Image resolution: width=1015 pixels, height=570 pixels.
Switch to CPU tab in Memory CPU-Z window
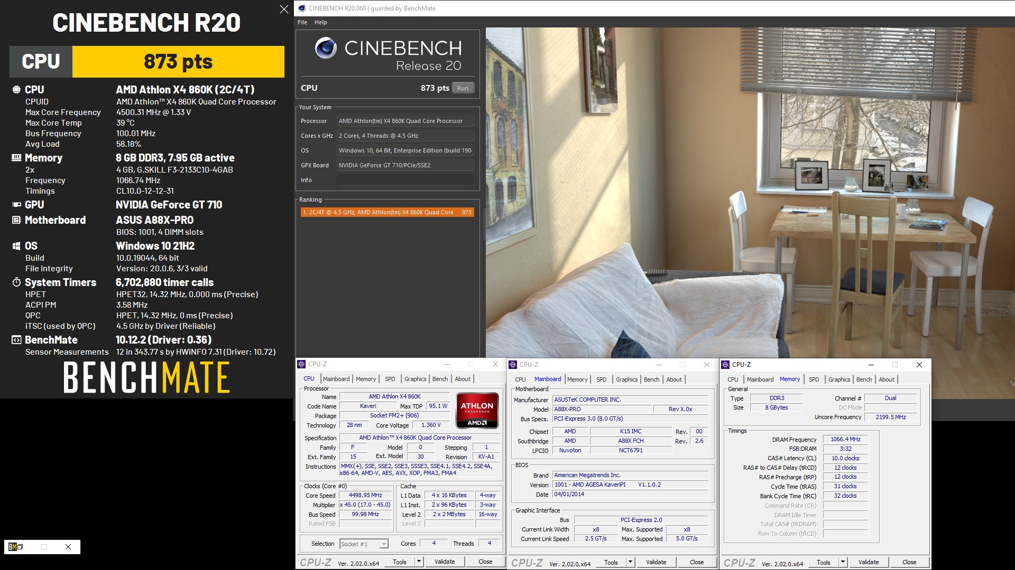point(733,379)
